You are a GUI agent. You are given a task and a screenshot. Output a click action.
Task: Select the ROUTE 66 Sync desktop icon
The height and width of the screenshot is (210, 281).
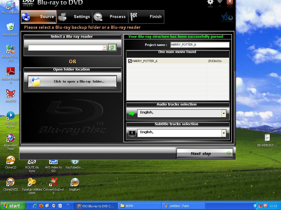pos(32,166)
